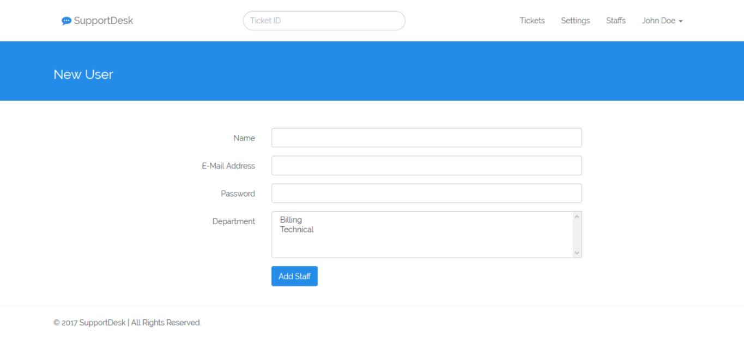This screenshot has height=358, width=744.
Task: Click the Name field label
Action: point(244,138)
